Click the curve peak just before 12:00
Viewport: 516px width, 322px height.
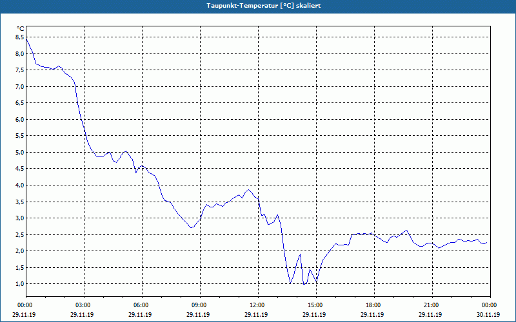pos(249,190)
